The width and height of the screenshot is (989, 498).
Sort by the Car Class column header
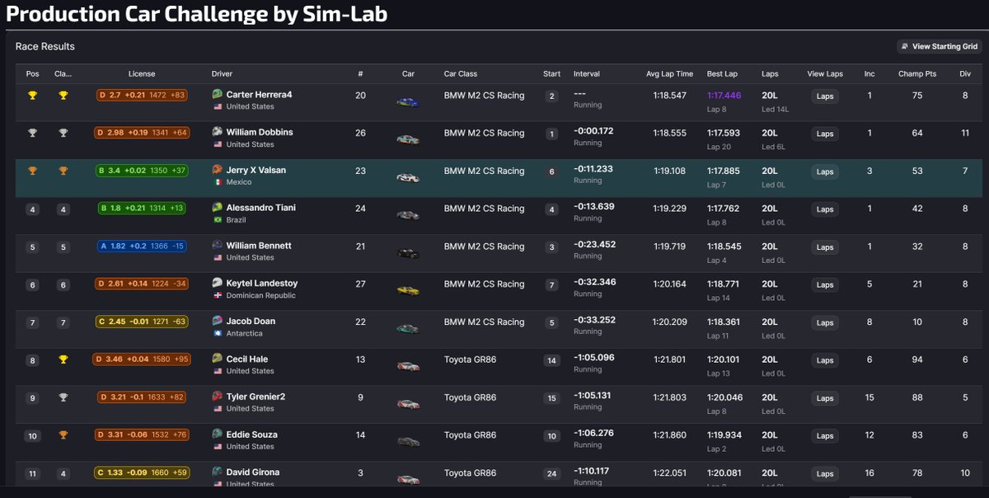coord(461,73)
